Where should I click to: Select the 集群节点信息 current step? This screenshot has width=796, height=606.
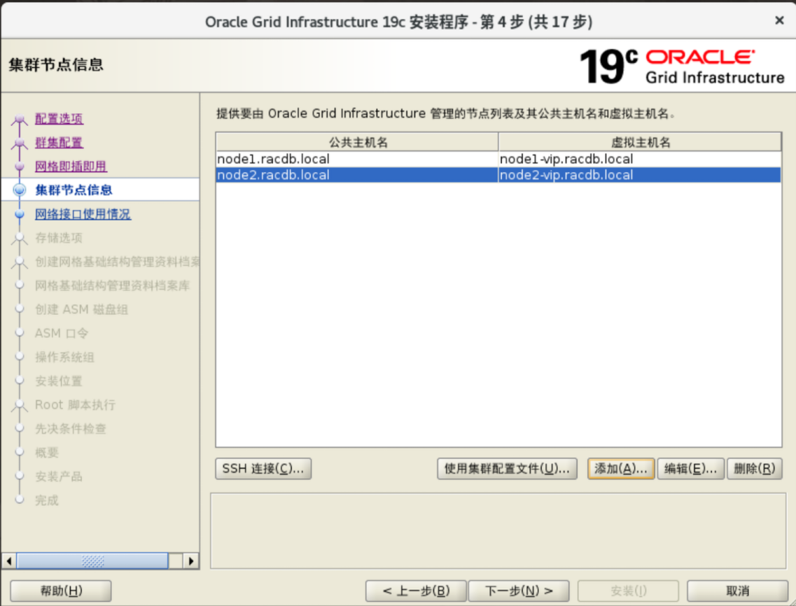[74, 190]
